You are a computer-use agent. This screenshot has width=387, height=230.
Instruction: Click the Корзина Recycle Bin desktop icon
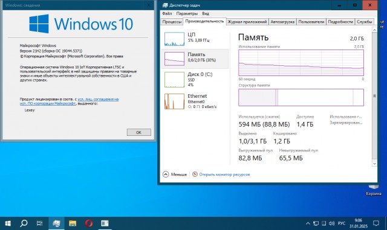point(374,190)
